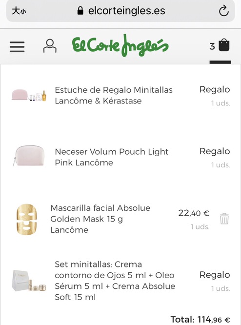Viewport: 241px width, 325px height.
Task: Go home via El Corte Inglés logo
Action: (x=120, y=45)
